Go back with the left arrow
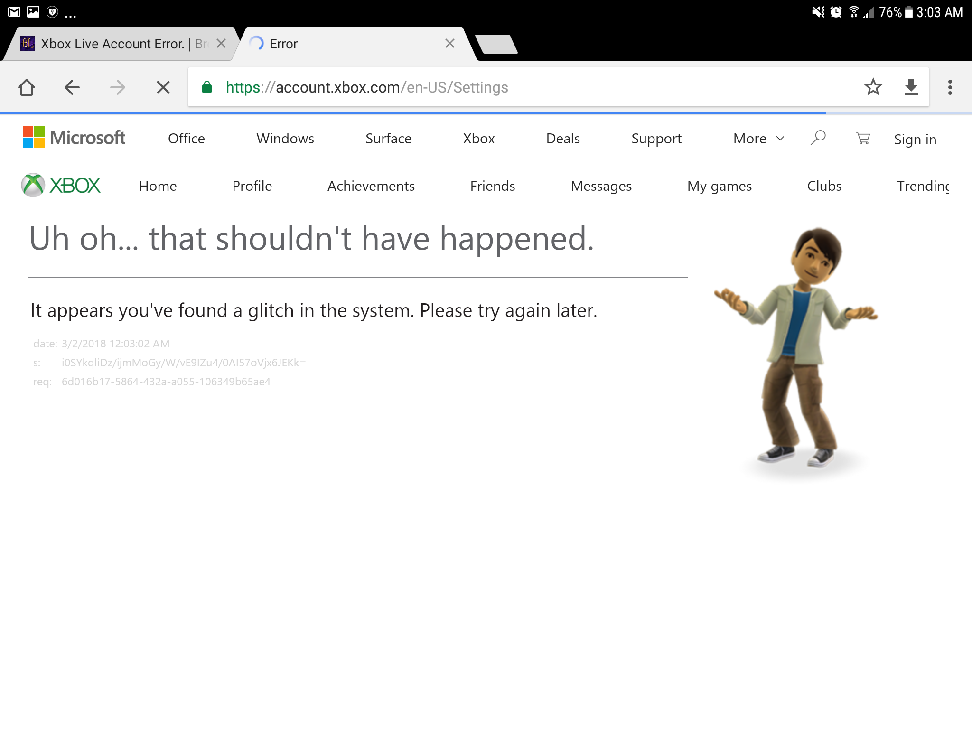The image size is (972, 729). [x=72, y=87]
